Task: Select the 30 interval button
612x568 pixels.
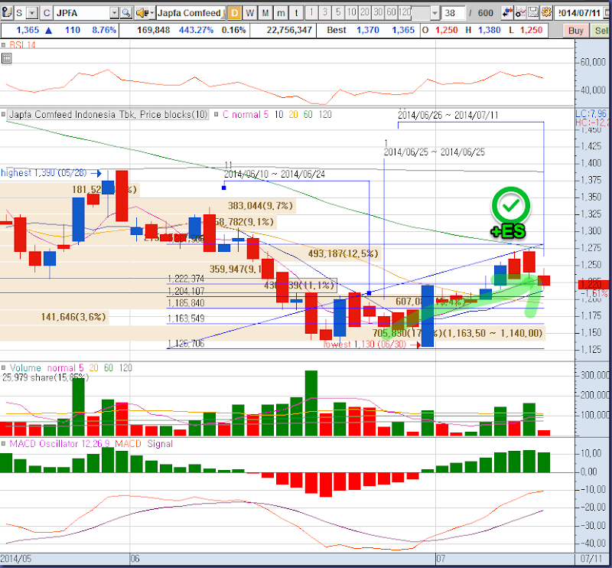Action: pos(378,13)
